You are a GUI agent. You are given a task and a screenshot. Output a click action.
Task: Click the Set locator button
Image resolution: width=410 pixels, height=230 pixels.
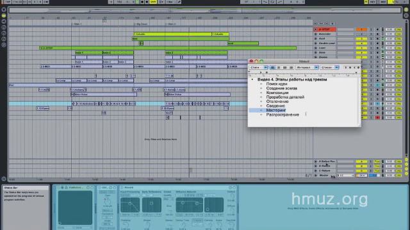point(322,24)
